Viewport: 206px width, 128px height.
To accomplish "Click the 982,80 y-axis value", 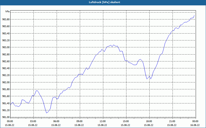I will coord(6,54).
